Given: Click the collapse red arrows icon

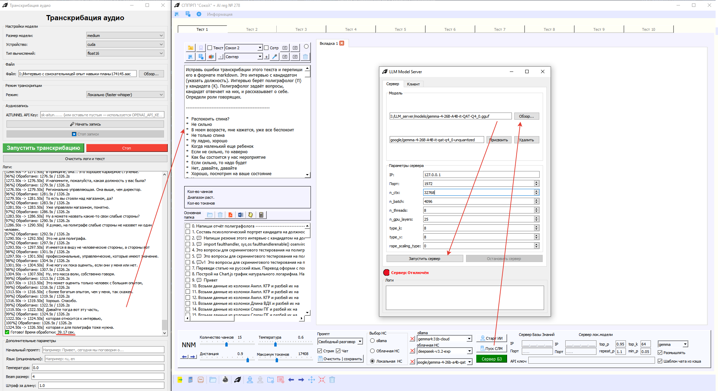Looking at the screenshot, I should click(322, 380).
